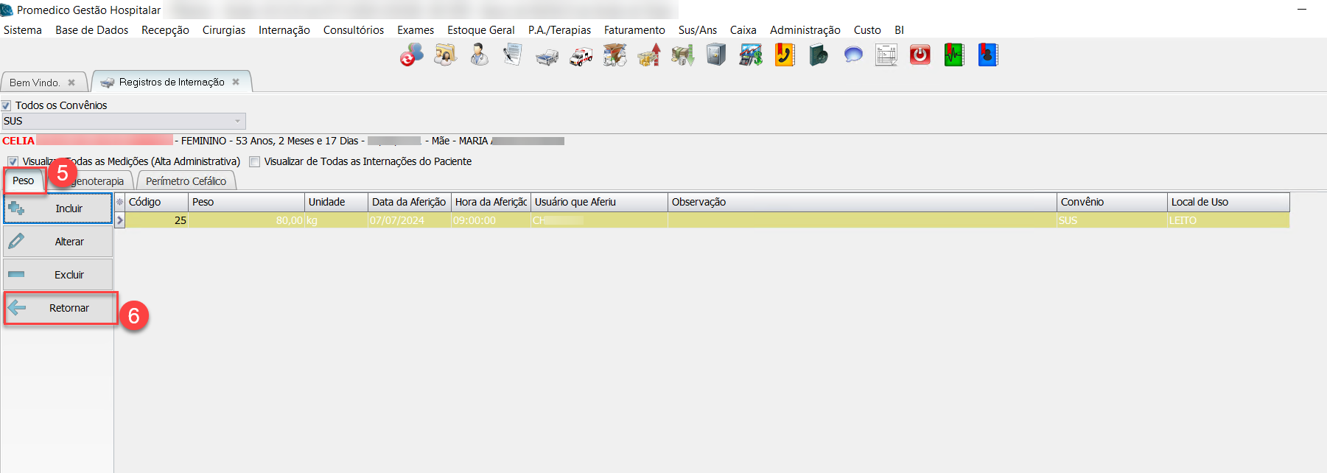This screenshot has width=1327, height=473.
Task: Open the Faturamento menu
Action: pyautogui.click(x=634, y=30)
